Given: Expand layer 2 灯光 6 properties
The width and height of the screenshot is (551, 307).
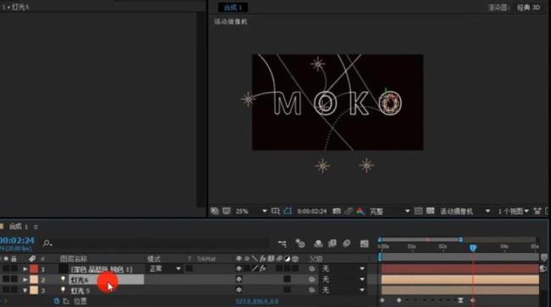Looking at the screenshot, I should point(25,280).
